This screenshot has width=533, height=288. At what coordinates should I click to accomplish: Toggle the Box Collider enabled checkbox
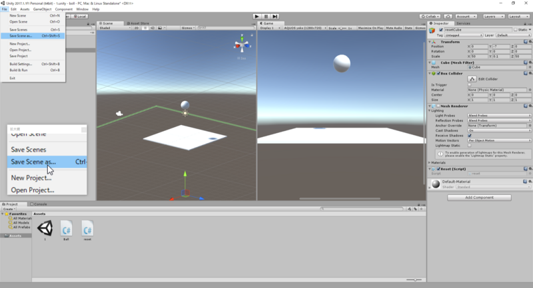(438, 73)
